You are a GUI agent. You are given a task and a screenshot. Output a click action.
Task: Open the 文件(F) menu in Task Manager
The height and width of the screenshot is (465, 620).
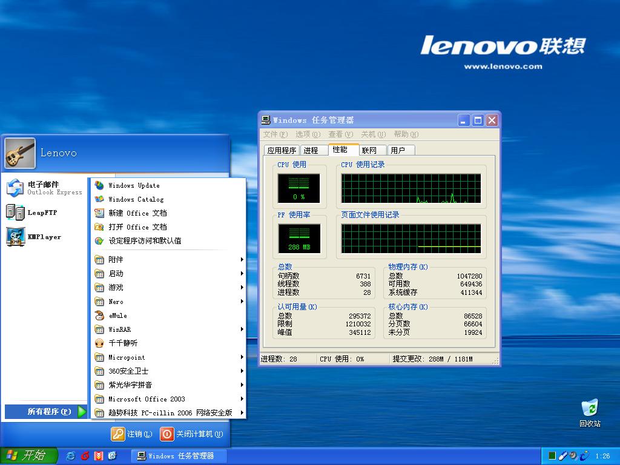coord(275,134)
